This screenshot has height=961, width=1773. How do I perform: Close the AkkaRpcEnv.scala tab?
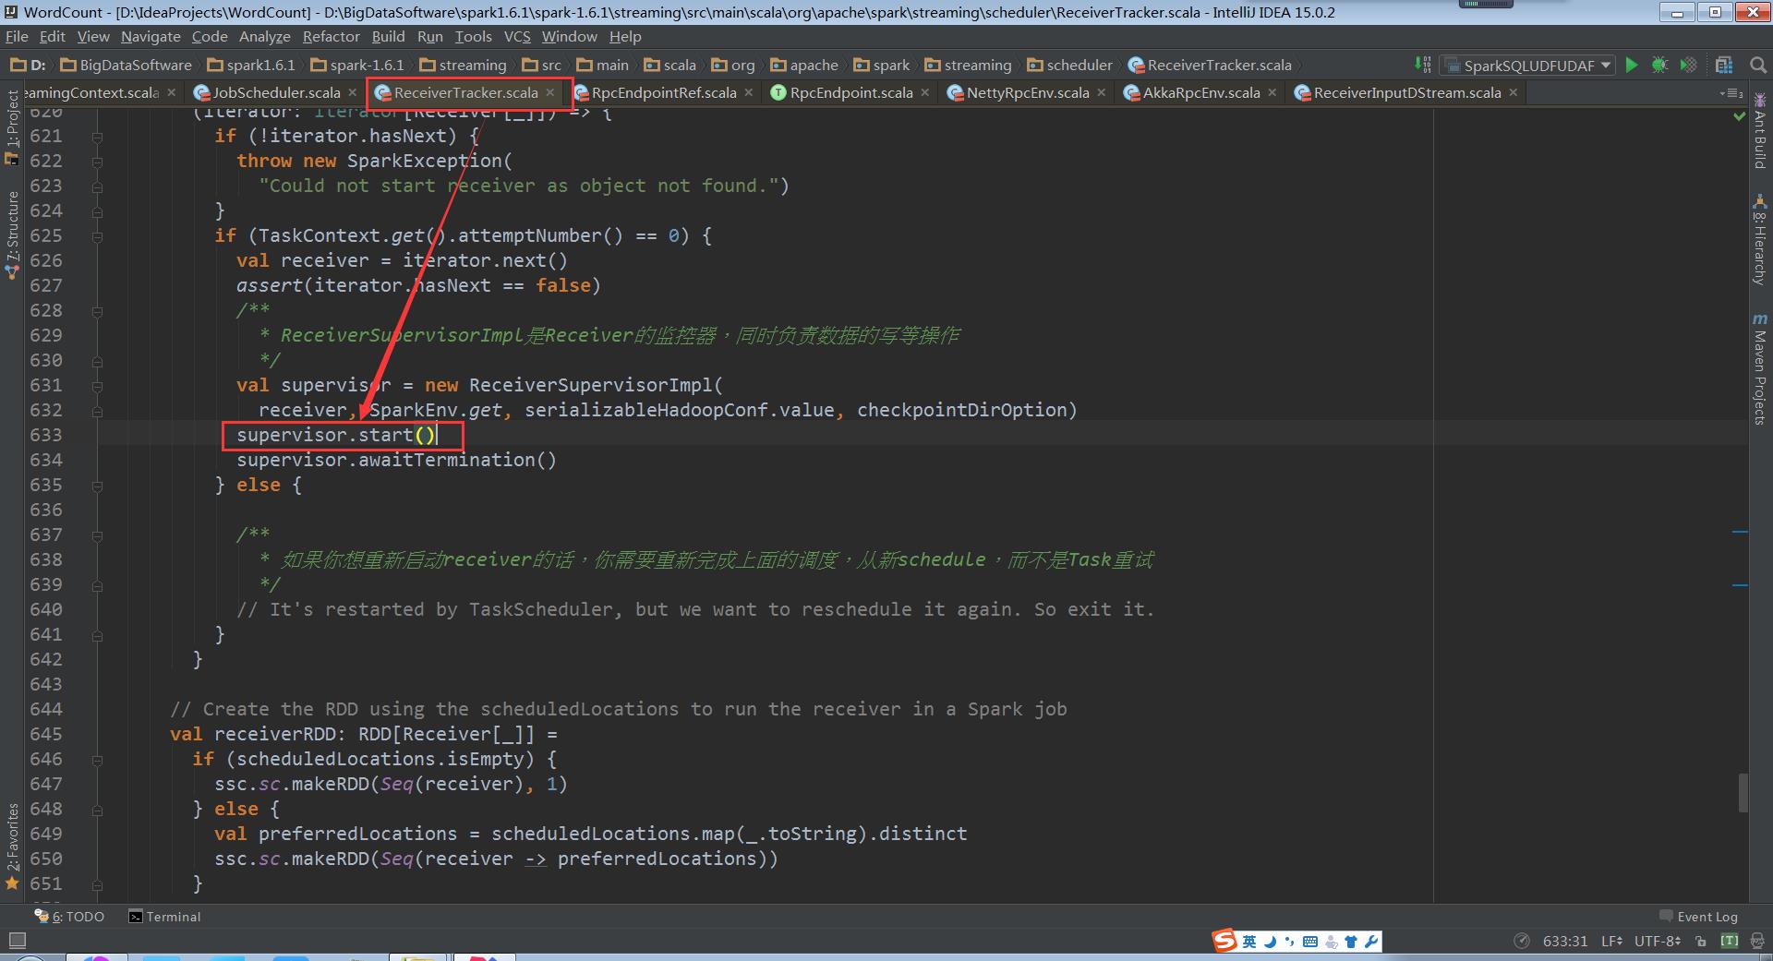pyautogui.click(x=1272, y=92)
